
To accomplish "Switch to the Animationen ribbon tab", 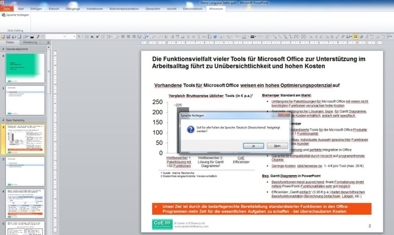I will coord(95,9).
